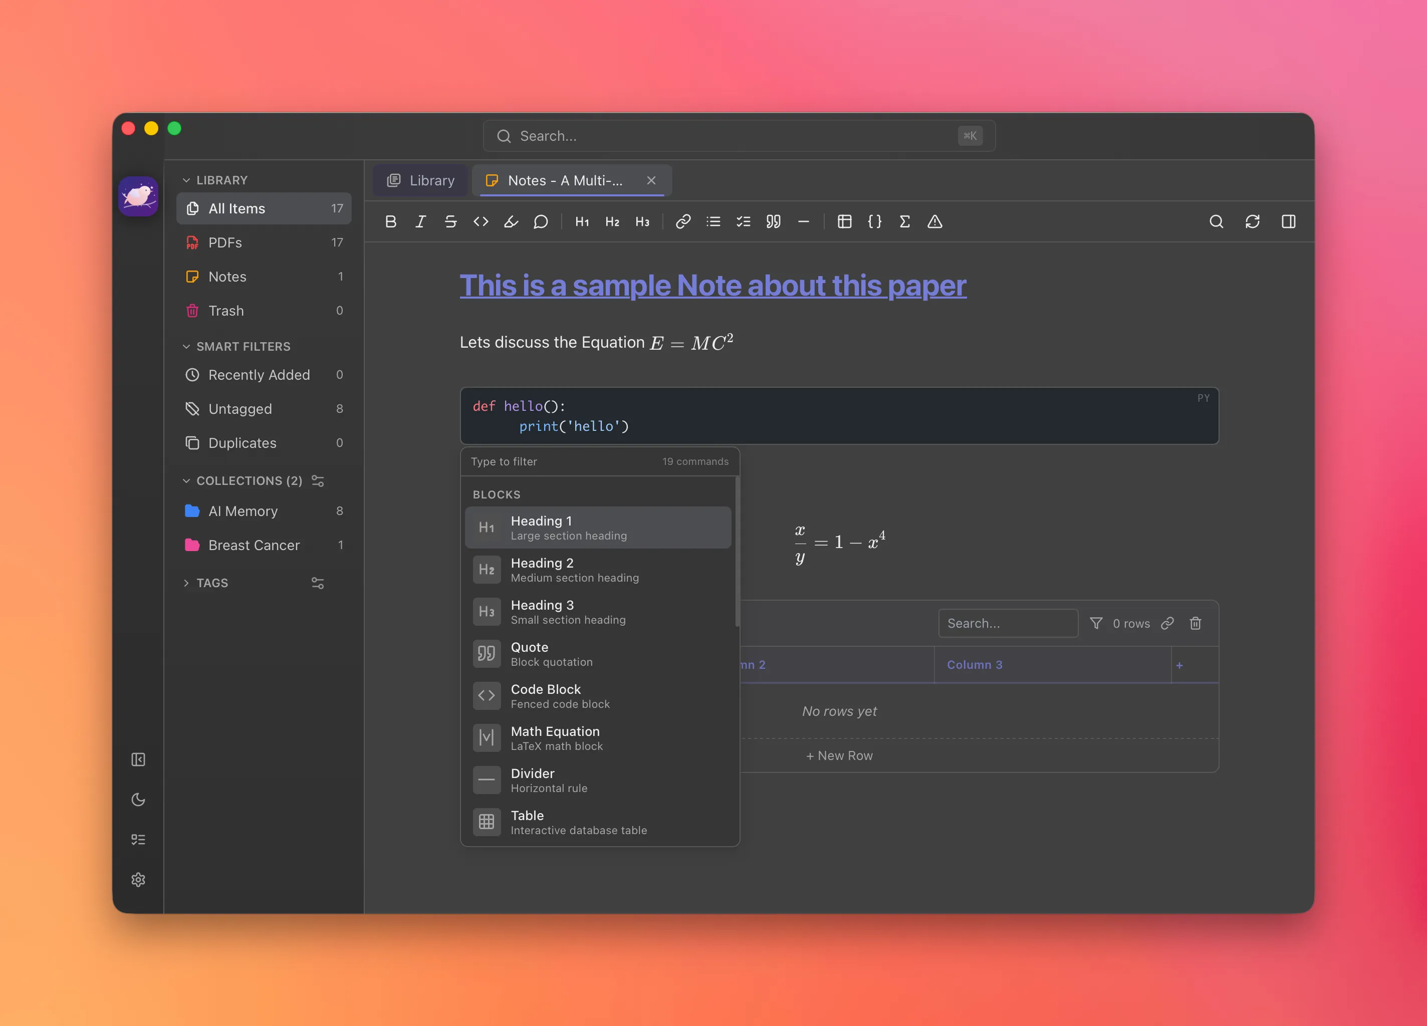Image resolution: width=1427 pixels, height=1026 pixels.
Task: Select Recently Added filter
Action: [264, 375]
